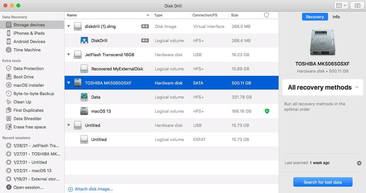Screen dimensions: 366x193
Task: Open view mode dropdown in toolbar
Action: tap(341, 5)
